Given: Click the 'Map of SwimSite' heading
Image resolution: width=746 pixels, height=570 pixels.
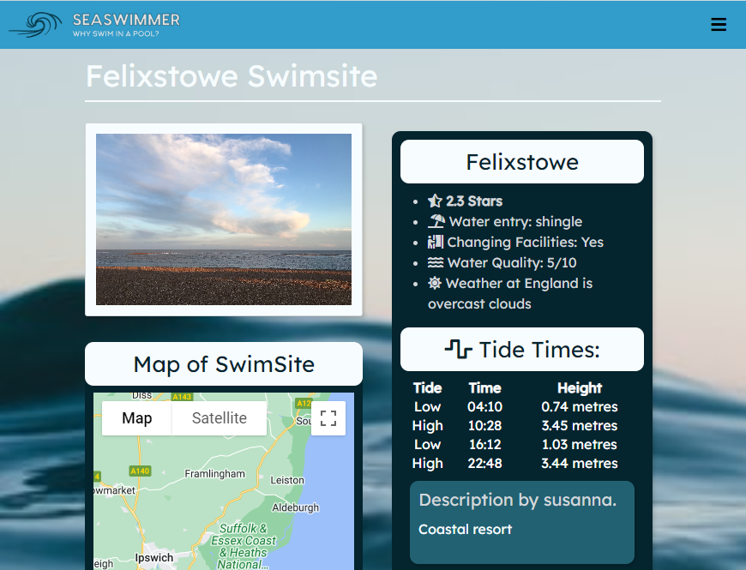Looking at the screenshot, I should [224, 364].
